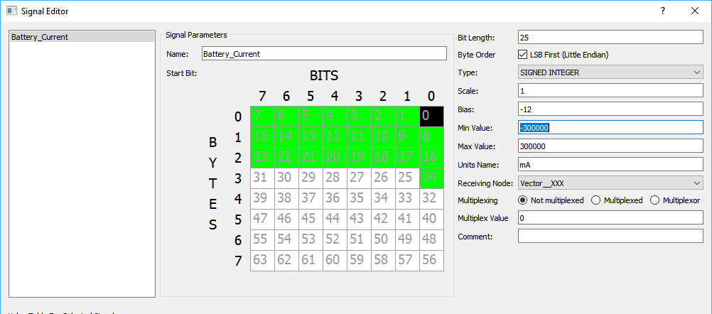This screenshot has height=314, width=712.
Task: Edit the Max Value field
Action: 610,146
